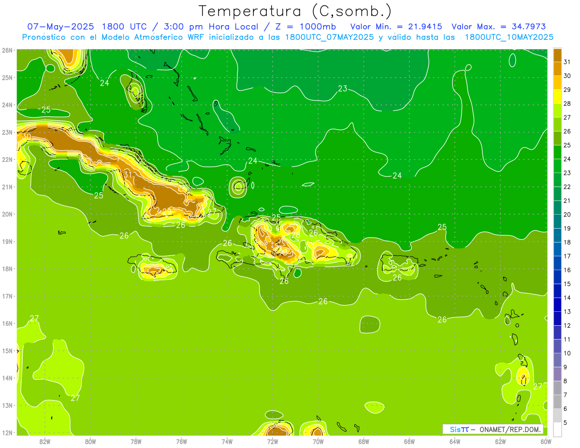Select the date text '07-May-2025'
Viewport: 580px width, 448px height.
(60, 27)
